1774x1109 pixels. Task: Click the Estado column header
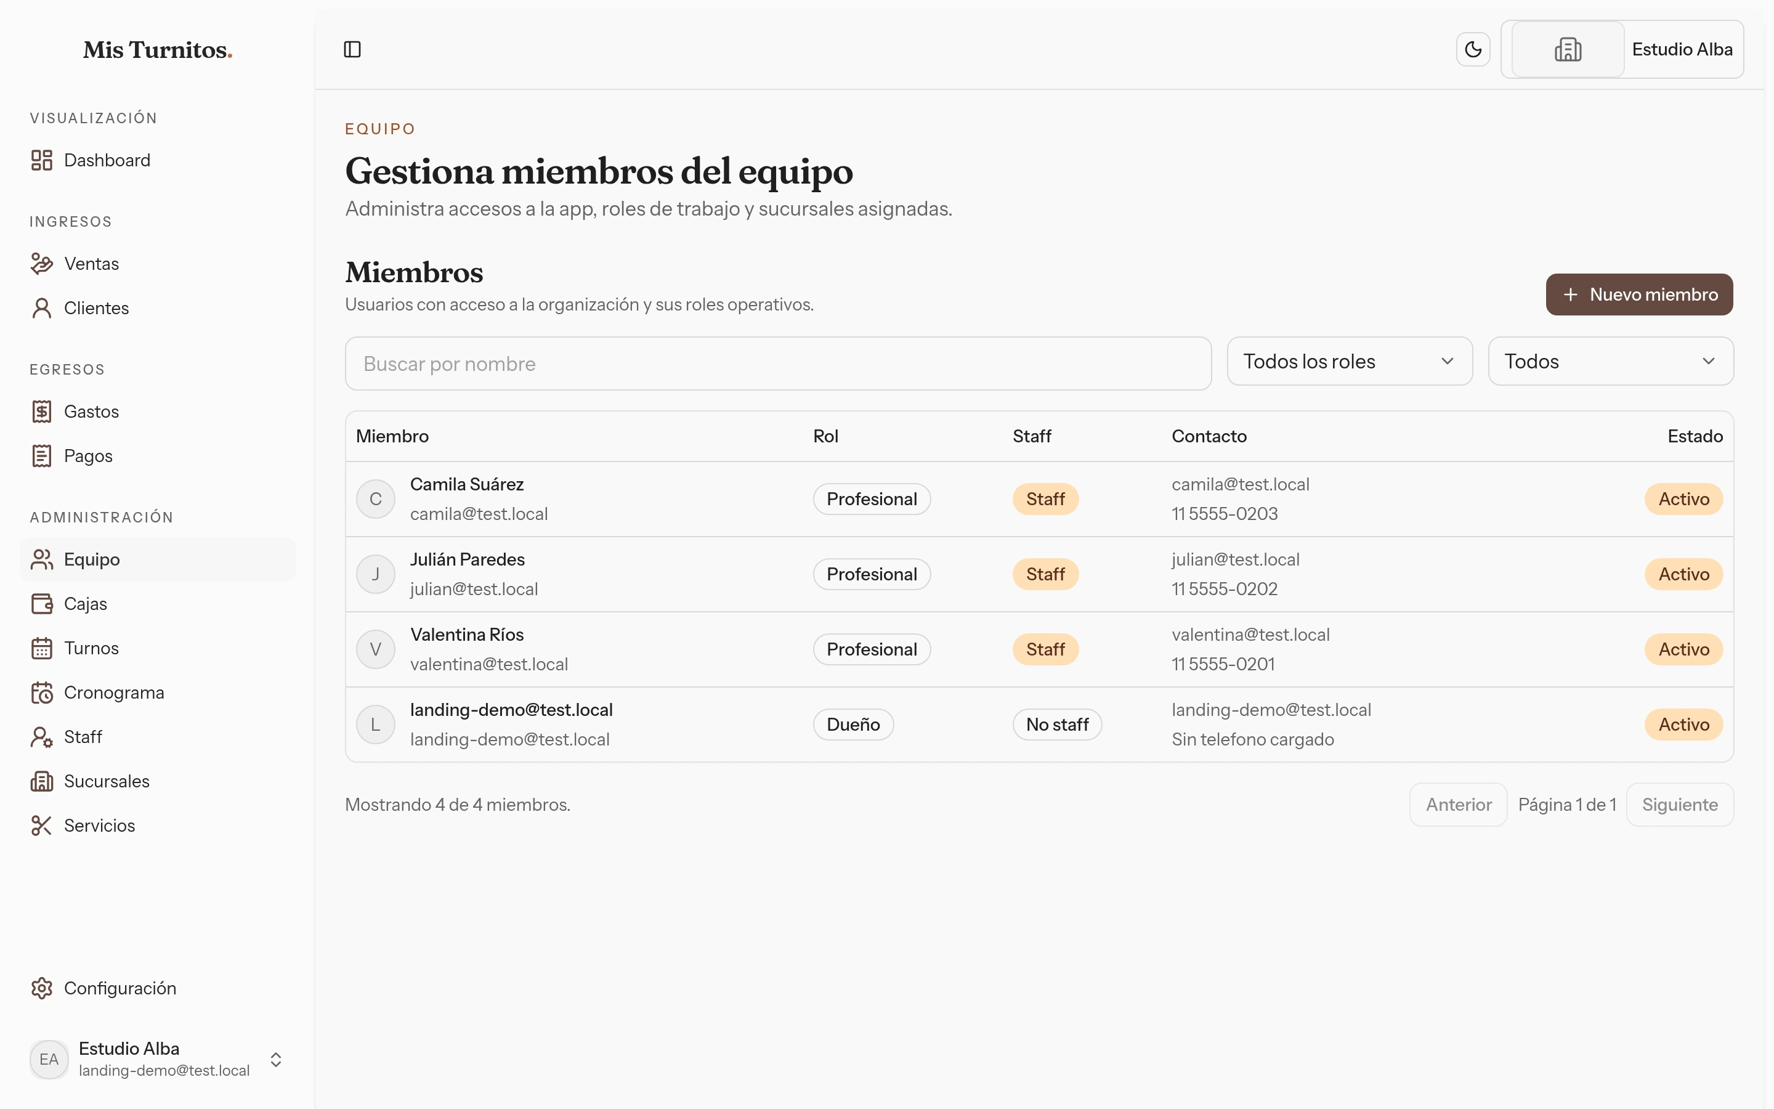[1695, 436]
